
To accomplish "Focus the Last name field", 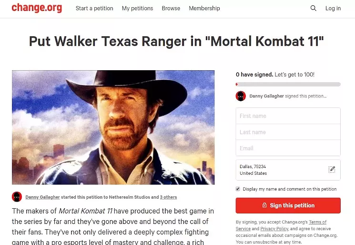I will [288, 132].
